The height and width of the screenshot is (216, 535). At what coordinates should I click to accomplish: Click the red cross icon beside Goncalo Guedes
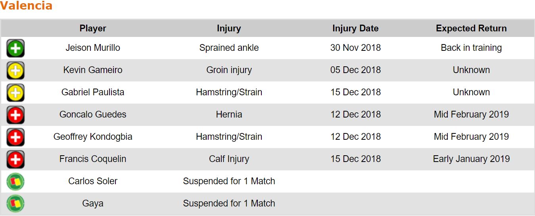point(15,115)
